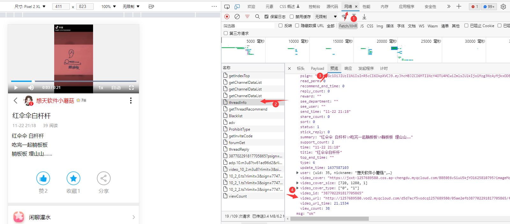The height and width of the screenshot is (224, 510).
Task: Open network search with magnifier icon
Action: click(x=258, y=17)
